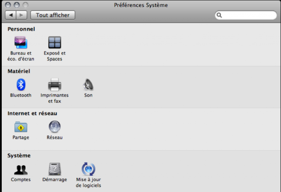Click the Personnel section heading
Image resolution: width=281 pixels, height=192 pixels.
pyautogui.click(x=21, y=29)
